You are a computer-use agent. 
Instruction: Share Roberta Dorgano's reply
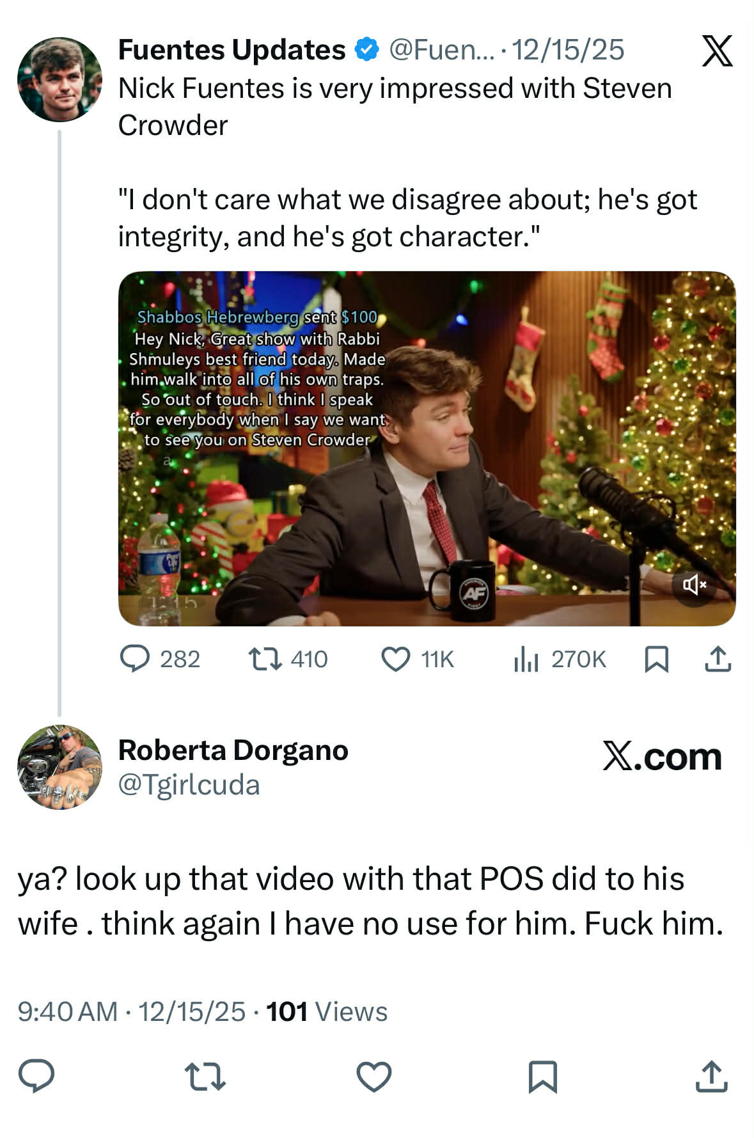[x=711, y=1076]
